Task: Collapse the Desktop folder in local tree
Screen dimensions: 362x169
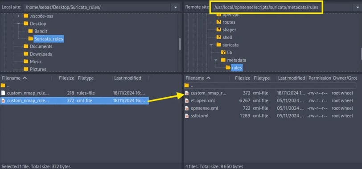Action: [x=18, y=24]
